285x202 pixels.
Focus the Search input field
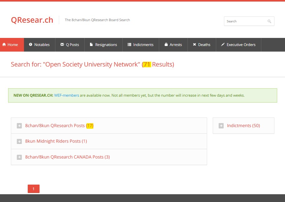tap(249, 21)
